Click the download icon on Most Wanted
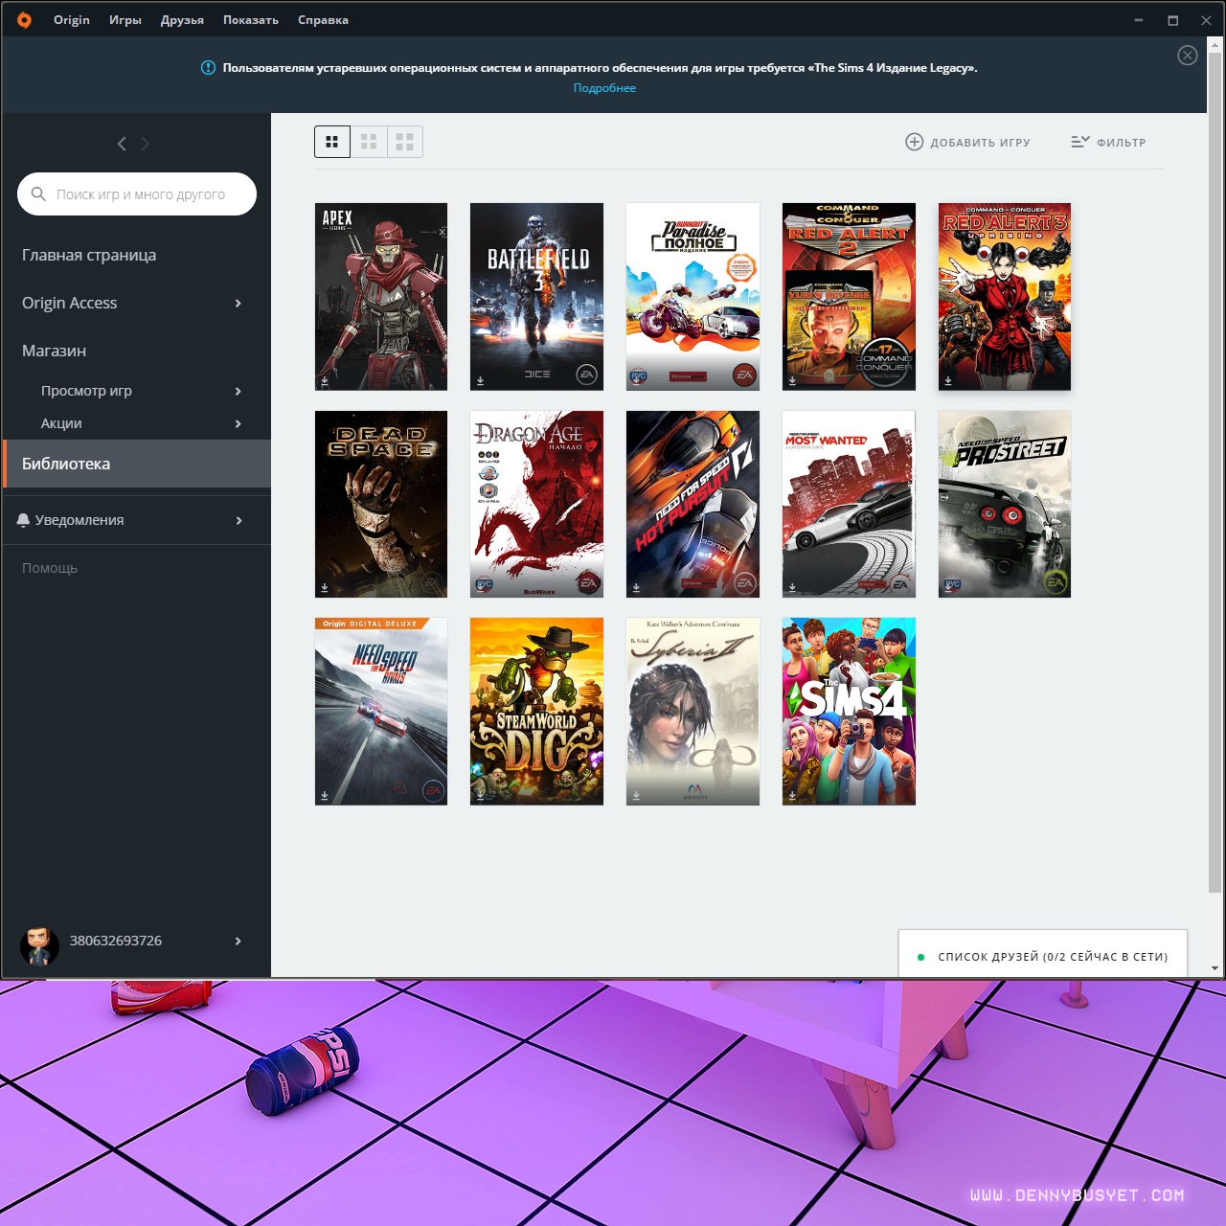The height and width of the screenshot is (1226, 1226). tap(792, 588)
